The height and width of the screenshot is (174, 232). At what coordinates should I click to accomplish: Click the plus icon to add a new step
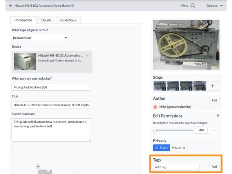point(213,86)
